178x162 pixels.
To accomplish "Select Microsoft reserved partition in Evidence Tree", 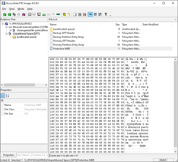I will coord(30,27).
